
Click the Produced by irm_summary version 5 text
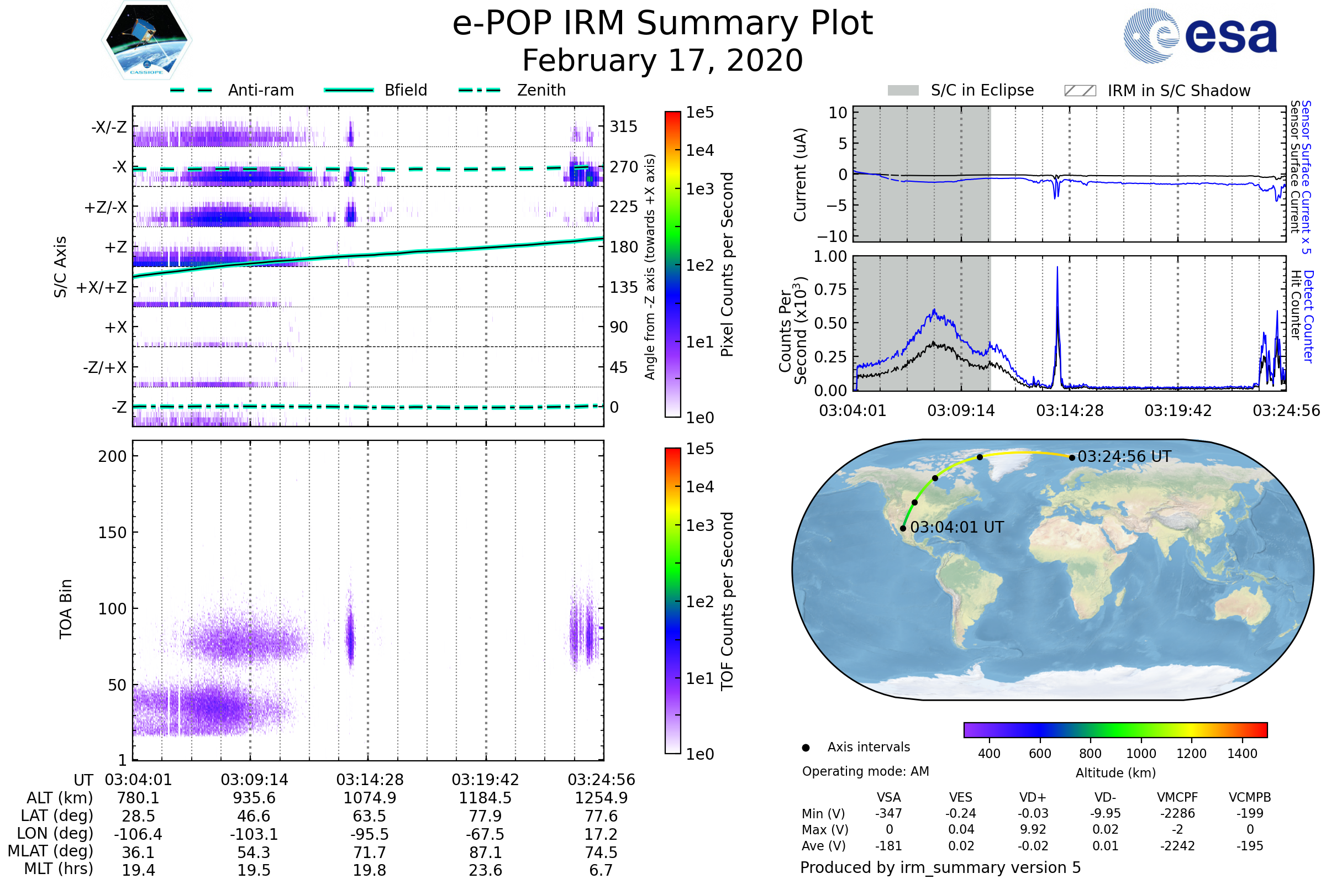(940, 867)
